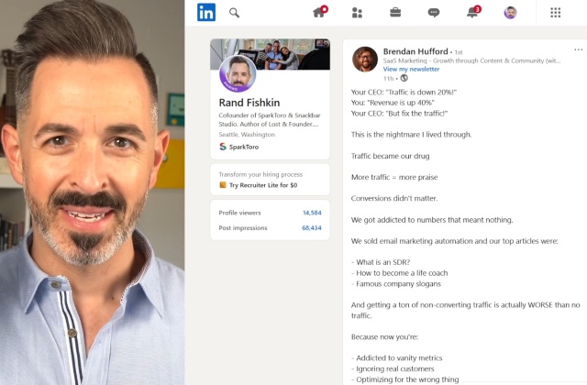
Task: Click the SaaS Marketing headline under Brendan
Action: point(471,60)
